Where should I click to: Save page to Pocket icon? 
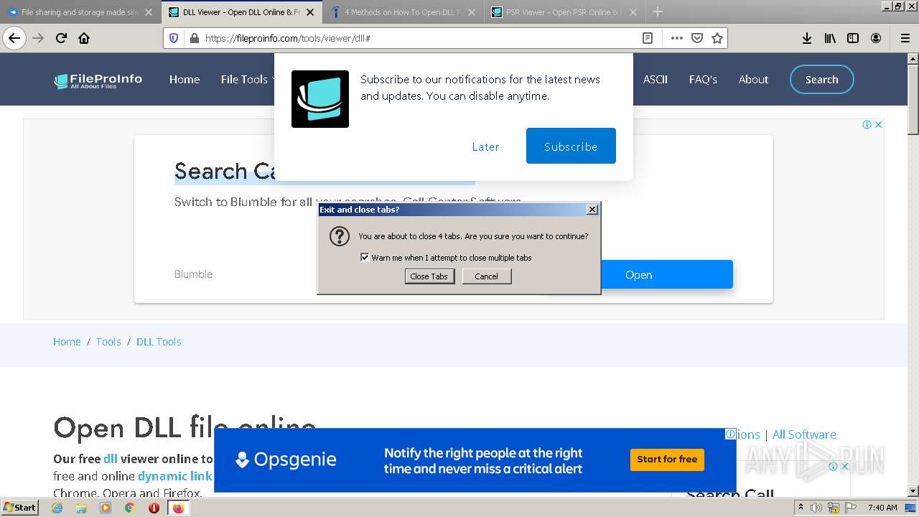coord(696,38)
